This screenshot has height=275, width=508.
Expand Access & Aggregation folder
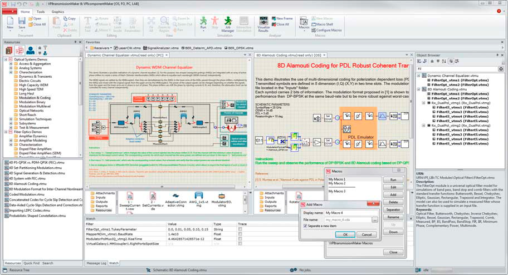pos(11,64)
